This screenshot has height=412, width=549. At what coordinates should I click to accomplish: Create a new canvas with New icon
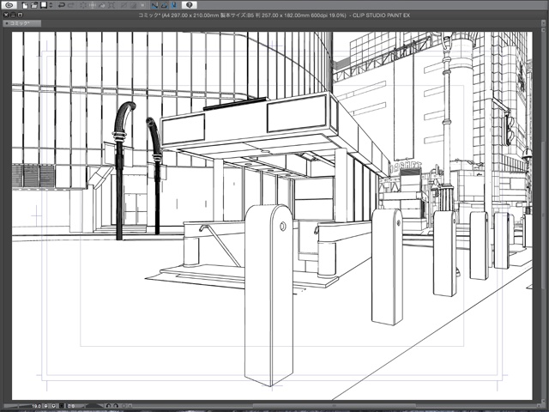tap(25, 5)
